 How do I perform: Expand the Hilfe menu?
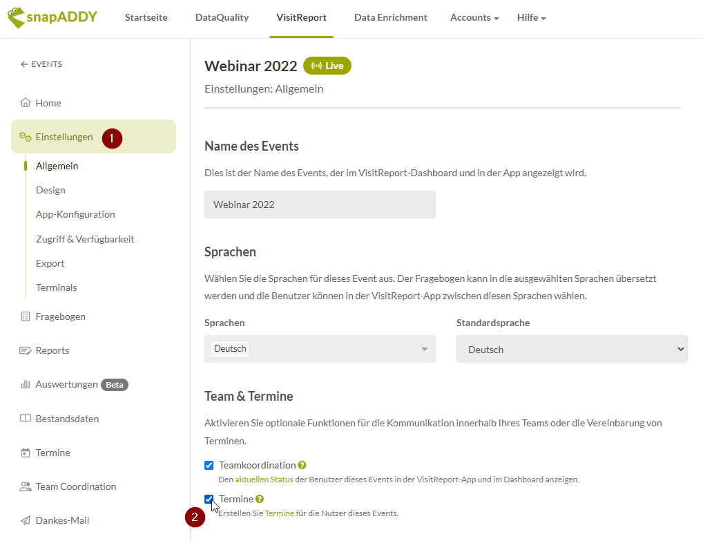531,17
